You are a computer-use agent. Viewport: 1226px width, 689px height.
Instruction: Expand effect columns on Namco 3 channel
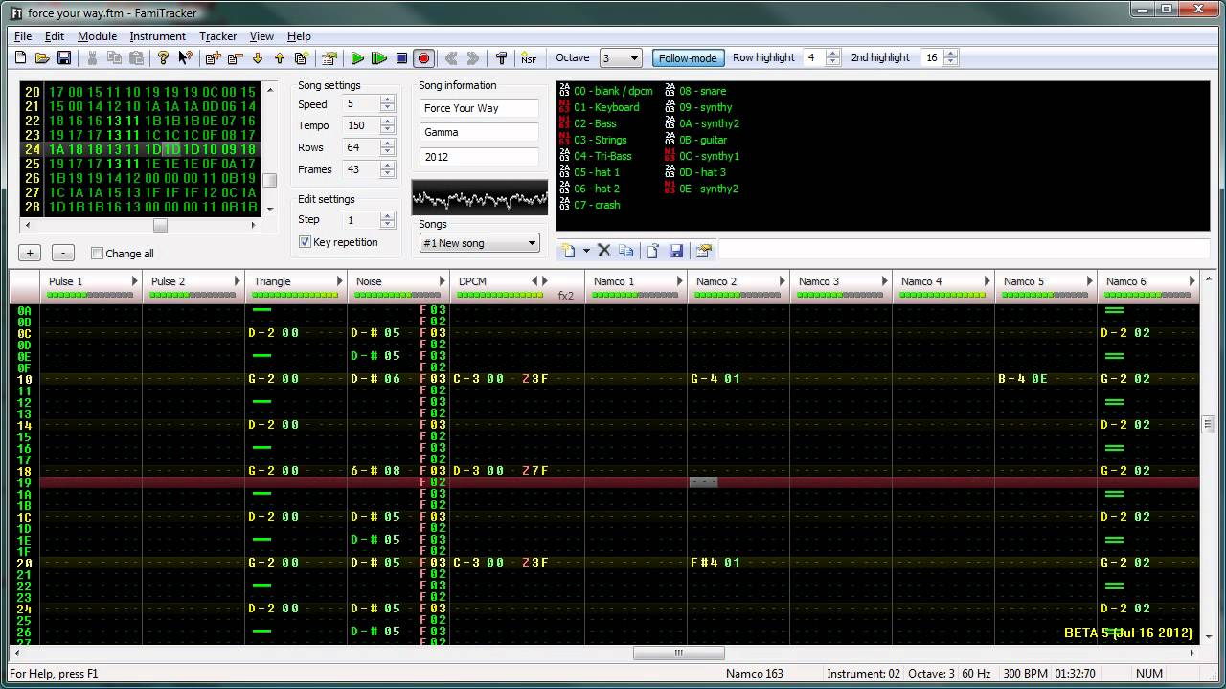point(884,281)
